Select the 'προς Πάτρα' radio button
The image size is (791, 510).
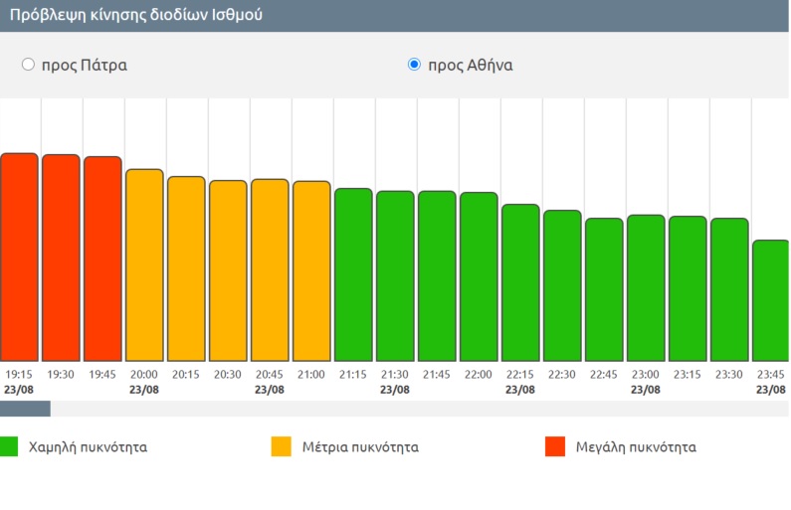coord(28,66)
